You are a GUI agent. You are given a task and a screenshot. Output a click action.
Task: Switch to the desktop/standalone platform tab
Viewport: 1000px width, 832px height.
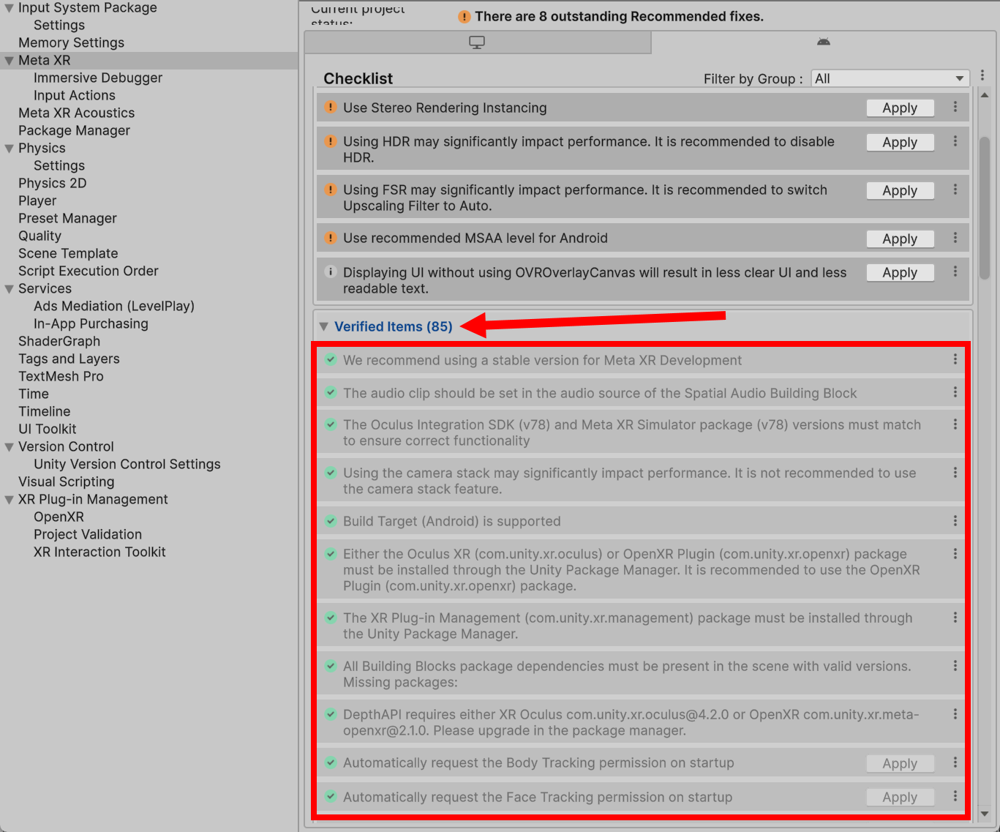coord(477,42)
